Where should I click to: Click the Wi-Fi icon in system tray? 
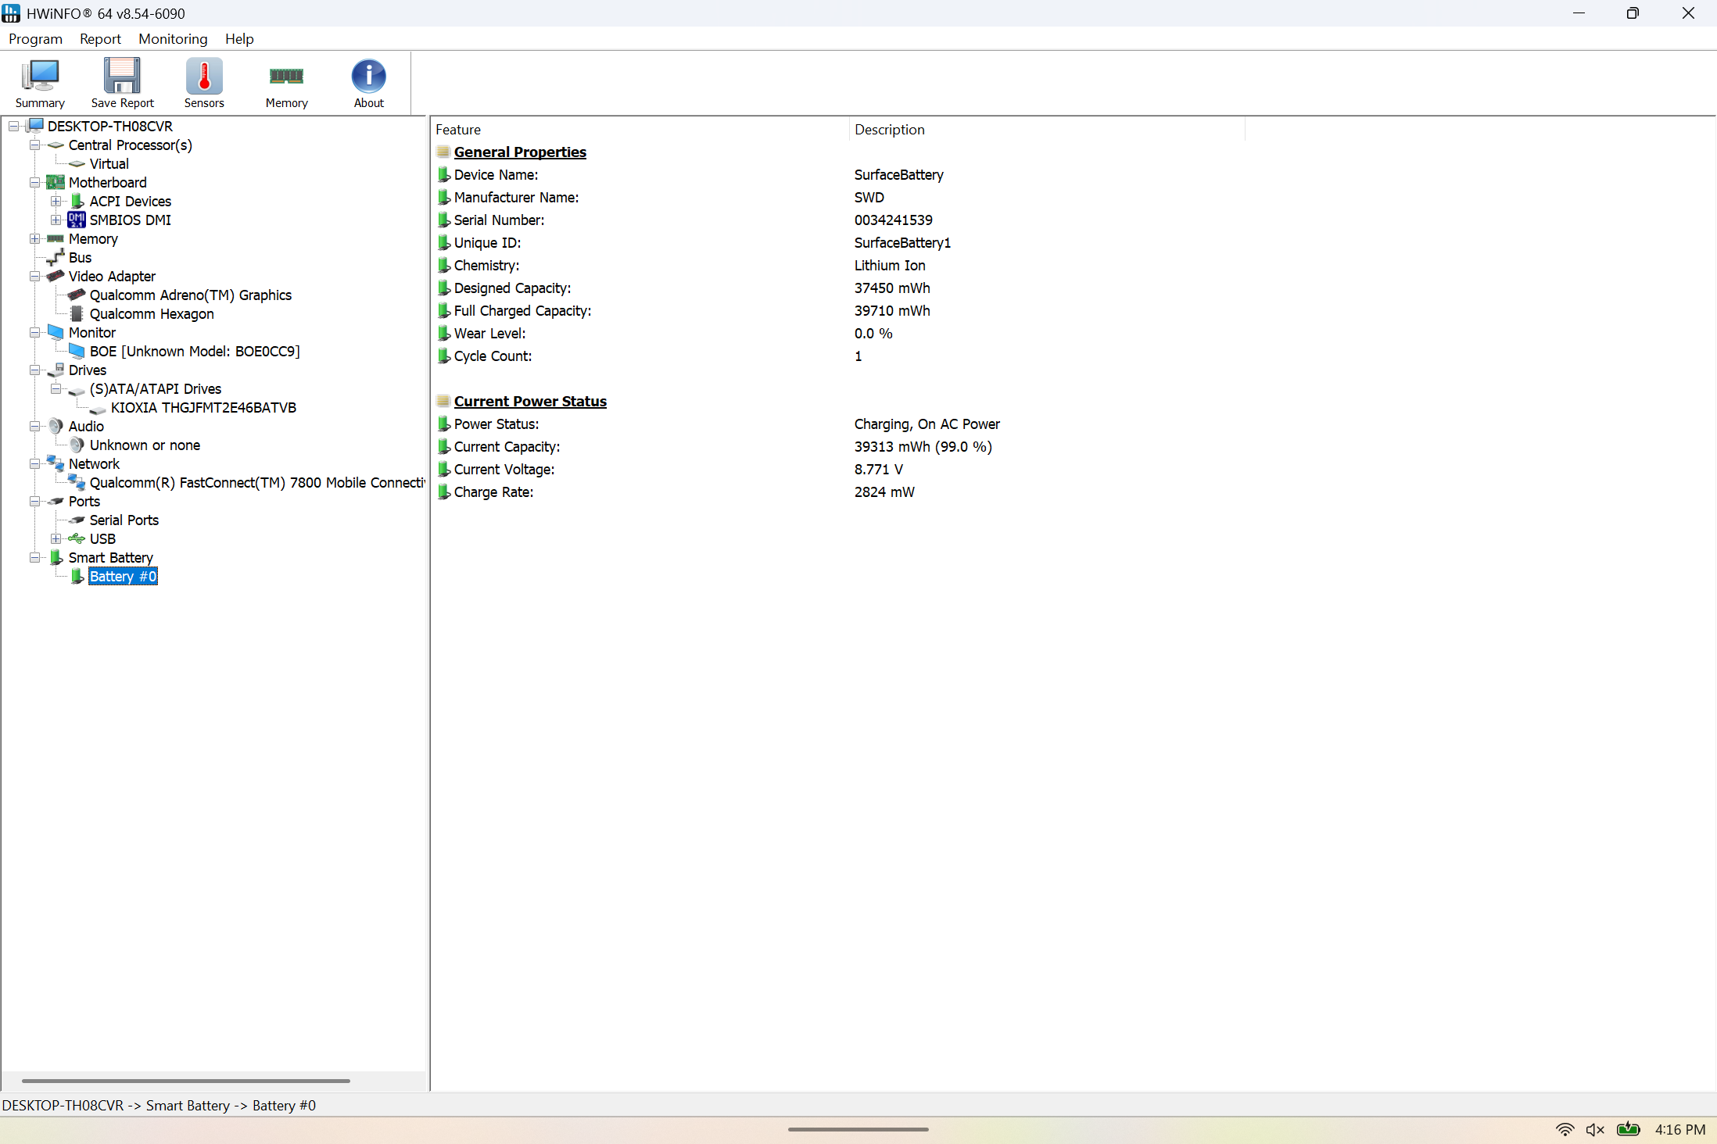(1565, 1129)
